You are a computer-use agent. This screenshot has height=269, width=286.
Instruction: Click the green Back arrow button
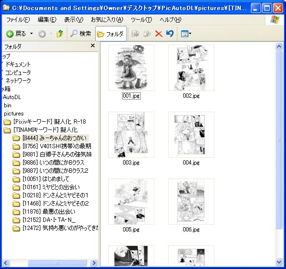coord(10,34)
